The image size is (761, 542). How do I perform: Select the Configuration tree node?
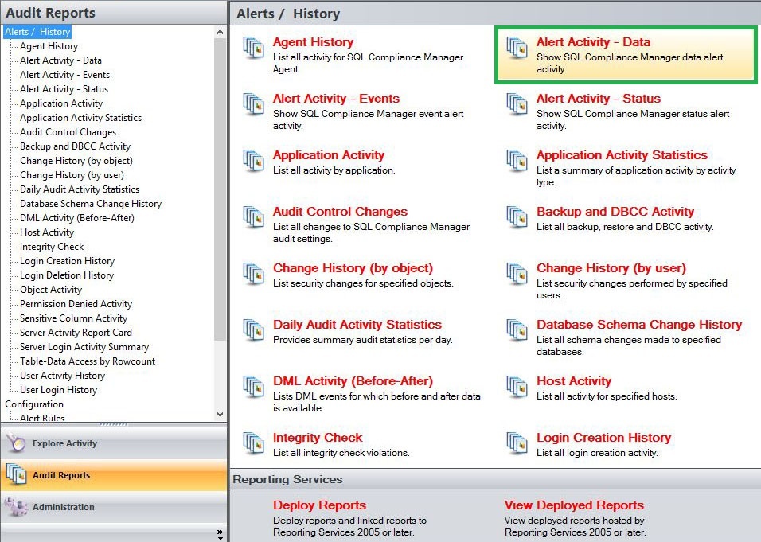[x=34, y=404]
